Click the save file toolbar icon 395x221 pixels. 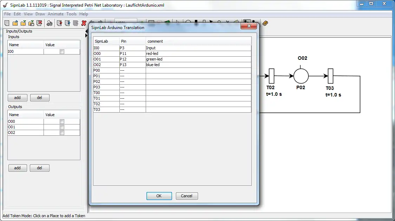tap(23, 23)
